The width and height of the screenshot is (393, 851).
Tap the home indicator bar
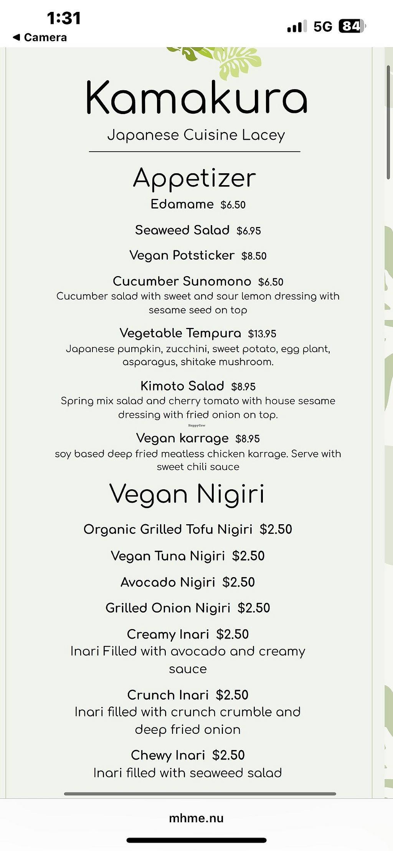[x=196, y=840]
